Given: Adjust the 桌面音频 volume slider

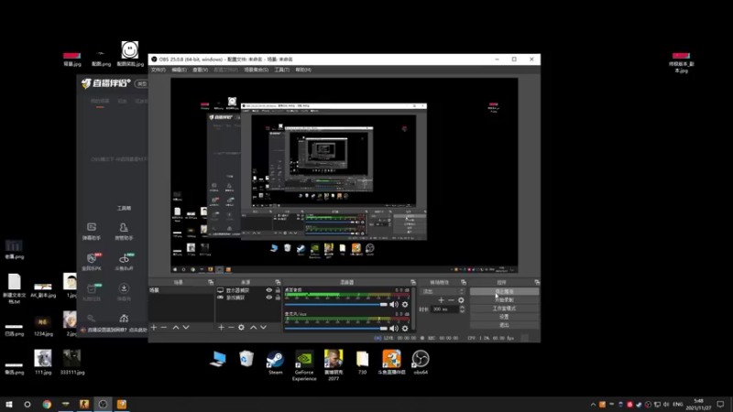Looking at the screenshot, I should click(336, 305).
